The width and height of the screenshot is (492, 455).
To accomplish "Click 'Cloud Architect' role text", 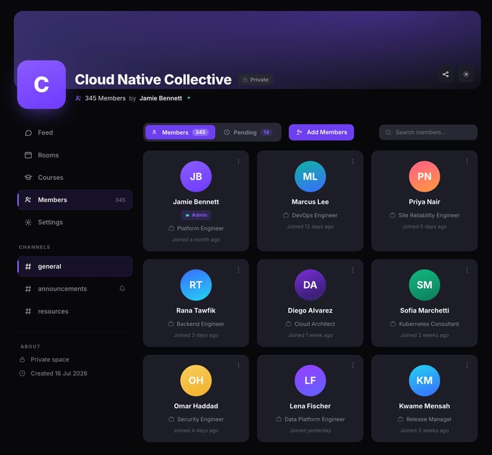I will (315, 324).
